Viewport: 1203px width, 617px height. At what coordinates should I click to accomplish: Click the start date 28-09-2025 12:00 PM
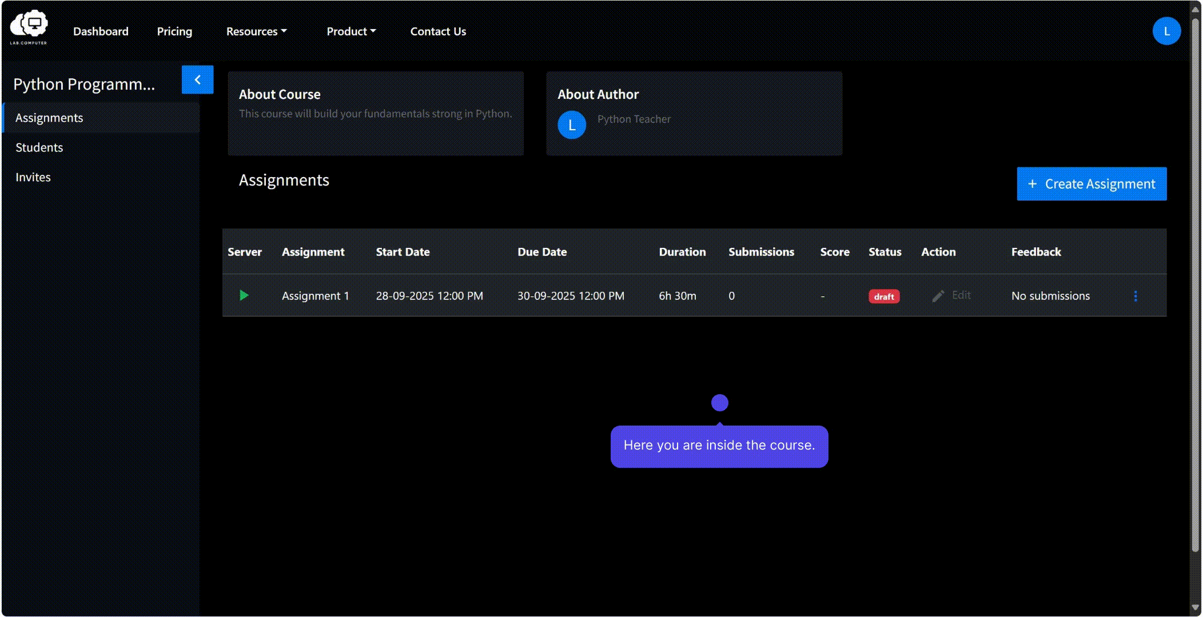tap(429, 296)
